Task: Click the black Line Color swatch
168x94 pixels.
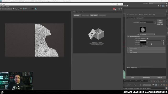Action: (143, 42)
